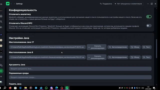Screen dimensions: 160x90
Task: Focus the "Аргументы Java" input field
Action: coord(80,69)
